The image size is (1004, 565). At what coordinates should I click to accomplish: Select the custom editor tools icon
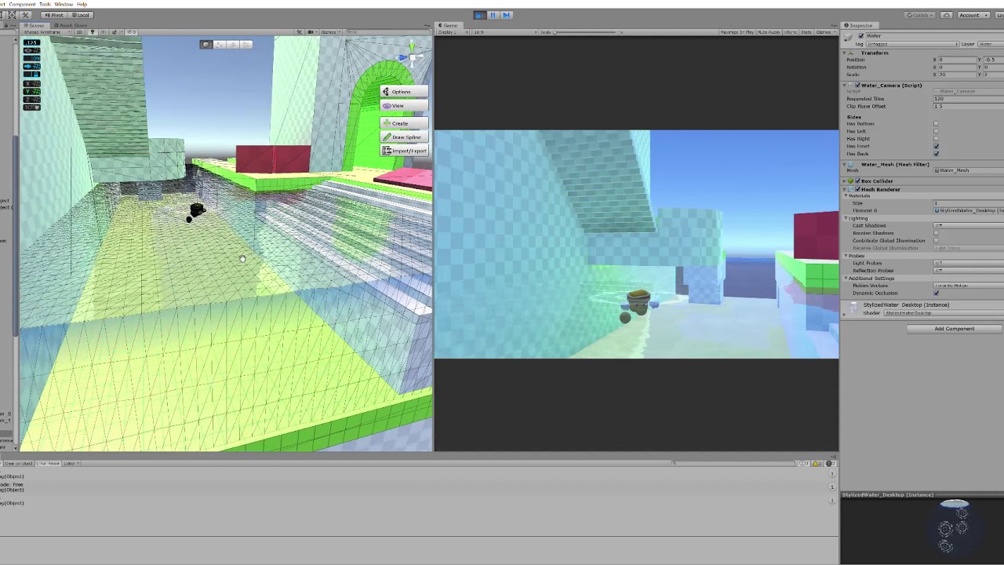pos(25,15)
